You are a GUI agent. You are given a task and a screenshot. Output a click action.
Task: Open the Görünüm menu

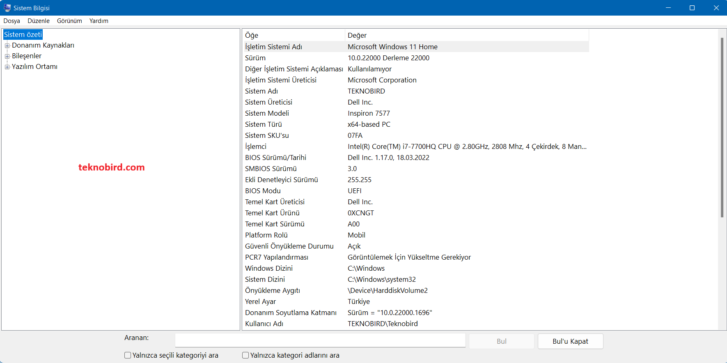tap(69, 21)
